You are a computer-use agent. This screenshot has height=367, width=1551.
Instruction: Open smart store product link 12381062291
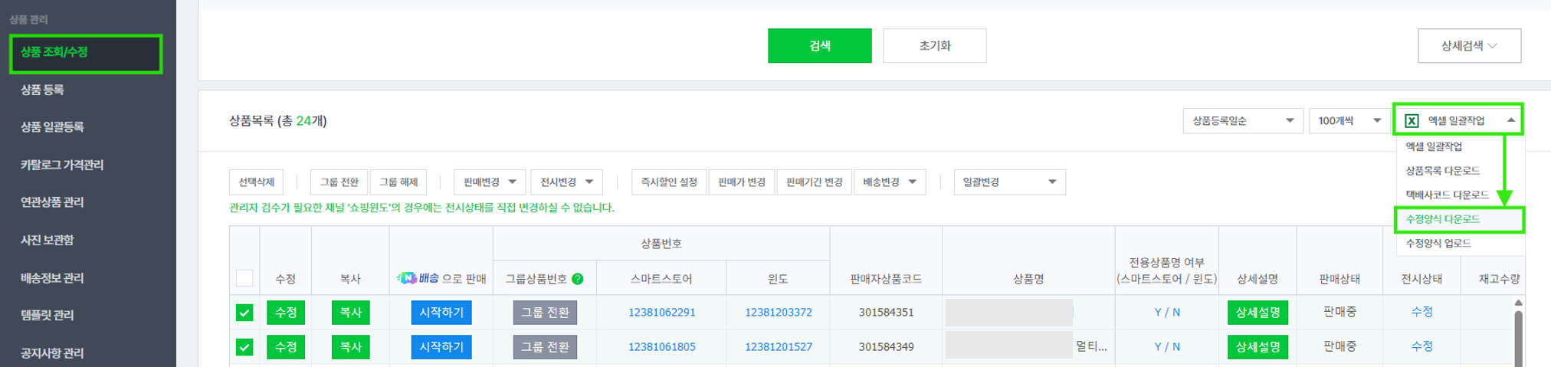(x=662, y=313)
